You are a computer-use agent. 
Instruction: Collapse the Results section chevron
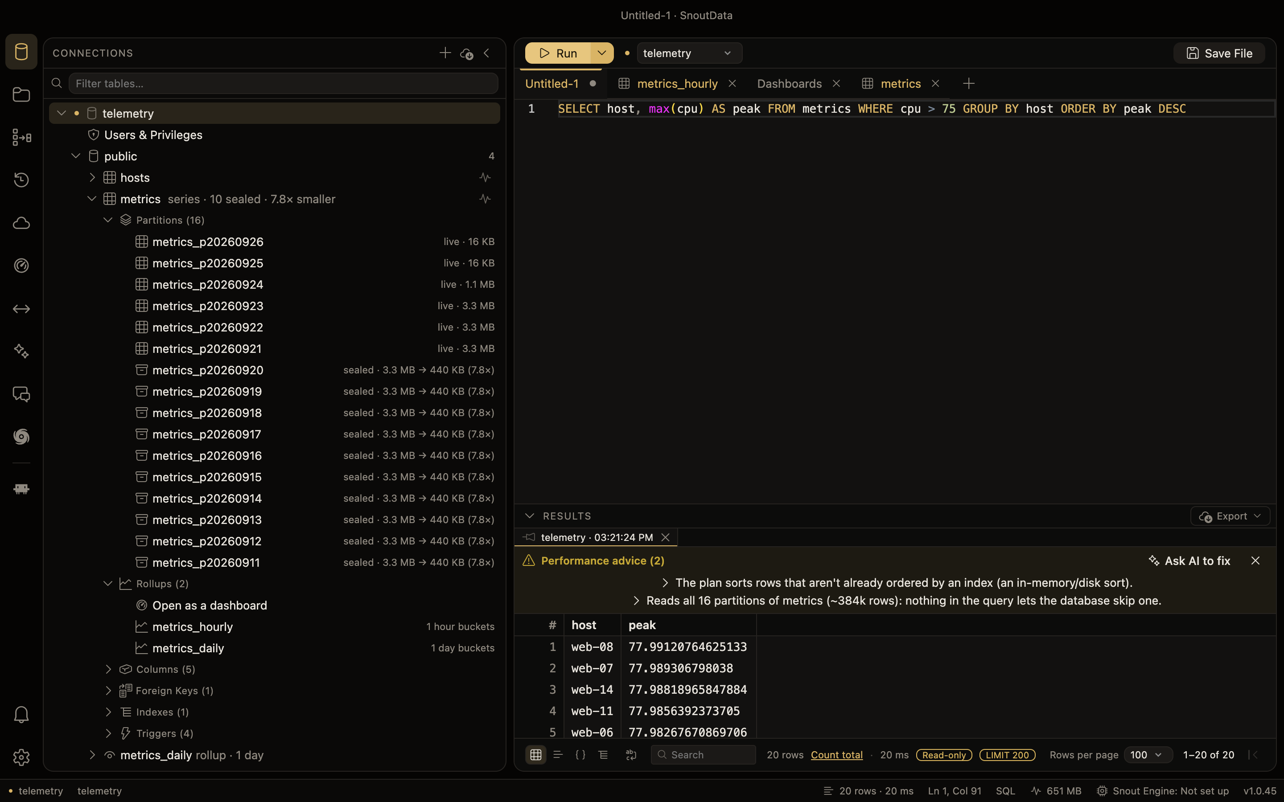[529, 516]
